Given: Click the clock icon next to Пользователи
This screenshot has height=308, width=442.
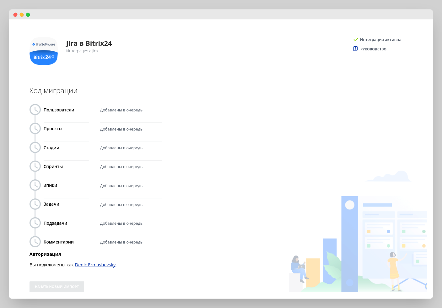Looking at the screenshot, I should point(35,110).
